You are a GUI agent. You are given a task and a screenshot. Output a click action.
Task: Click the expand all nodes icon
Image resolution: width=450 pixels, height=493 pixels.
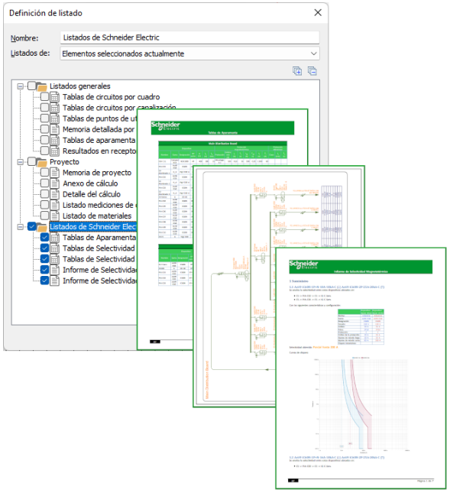pos(297,71)
